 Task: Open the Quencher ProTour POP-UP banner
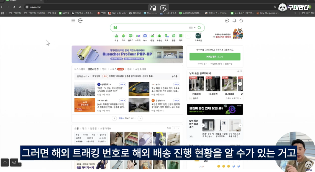point(127,54)
